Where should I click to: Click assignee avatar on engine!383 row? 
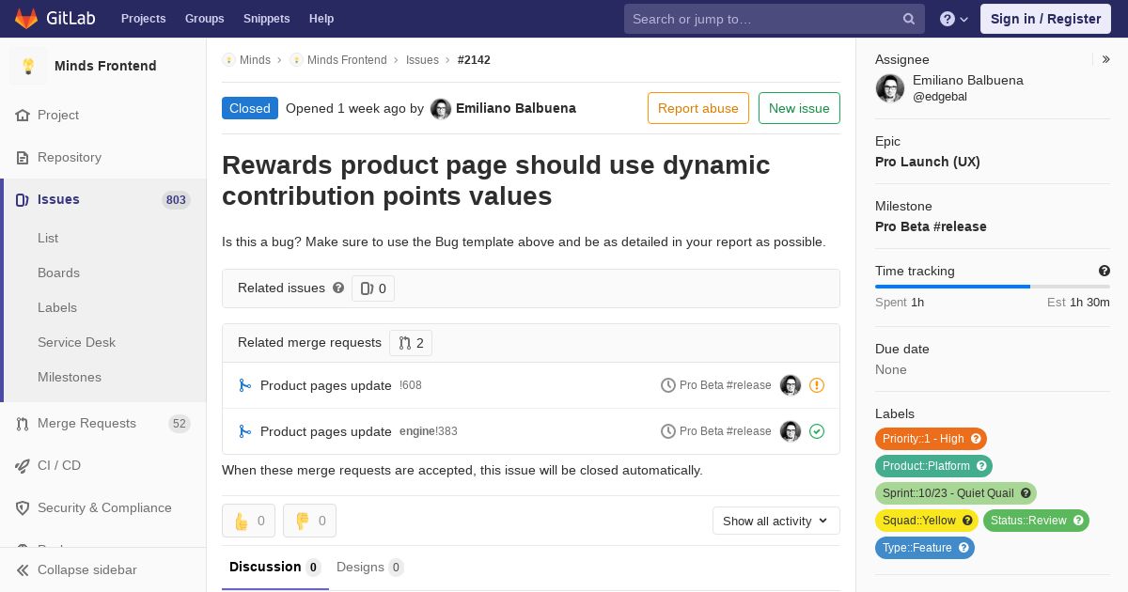click(791, 431)
